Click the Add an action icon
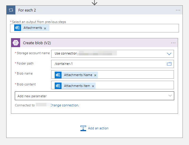The height and width of the screenshot is (145, 189). [x=83, y=128]
